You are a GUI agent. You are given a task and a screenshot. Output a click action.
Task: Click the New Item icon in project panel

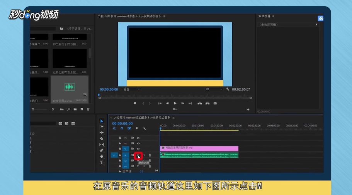pyautogui.click(x=82, y=109)
